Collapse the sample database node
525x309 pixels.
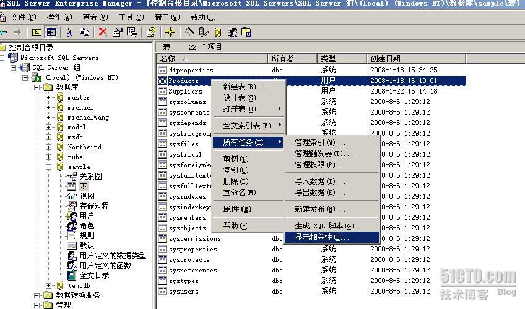pos(48,167)
